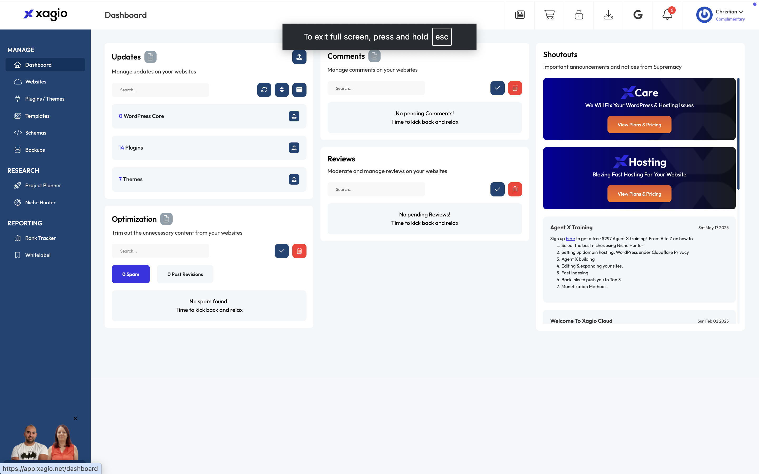
Task: Open Backups in sidebar
Action: click(x=45, y=150)
